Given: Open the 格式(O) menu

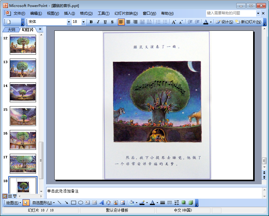Looking at the screenshot, I should (x=86, y=13).
